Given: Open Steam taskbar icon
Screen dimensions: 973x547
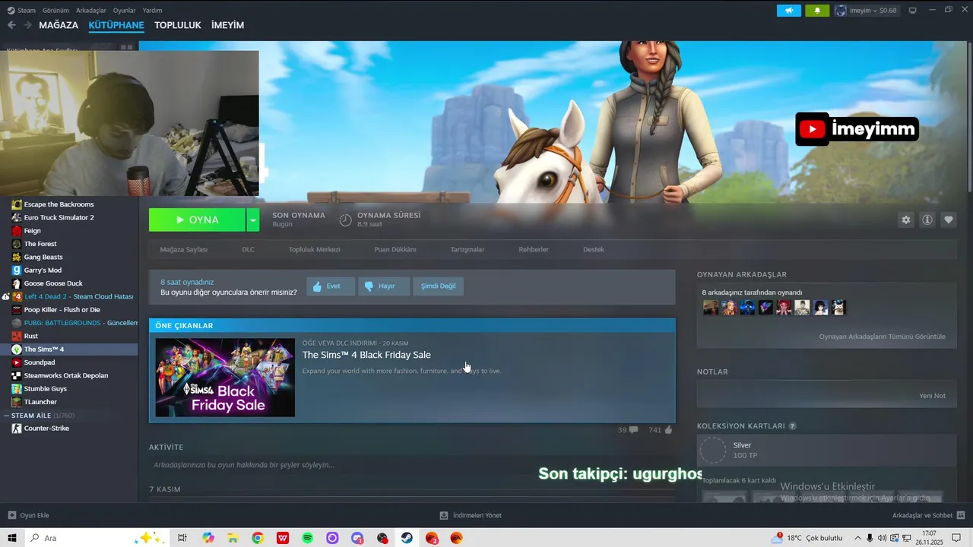Looking at the screenshot, I should (x=407, y=538).
